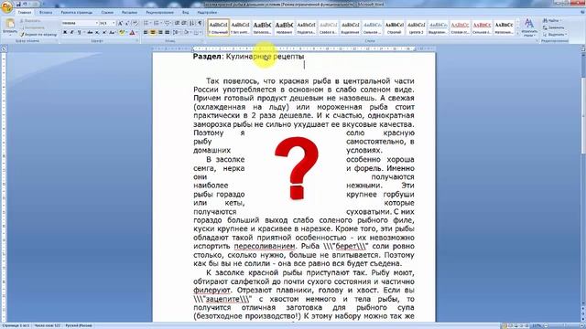The image size is (586, 329).
Task: Open the Ссылки ribbon tab
Action: click(107, 12)
